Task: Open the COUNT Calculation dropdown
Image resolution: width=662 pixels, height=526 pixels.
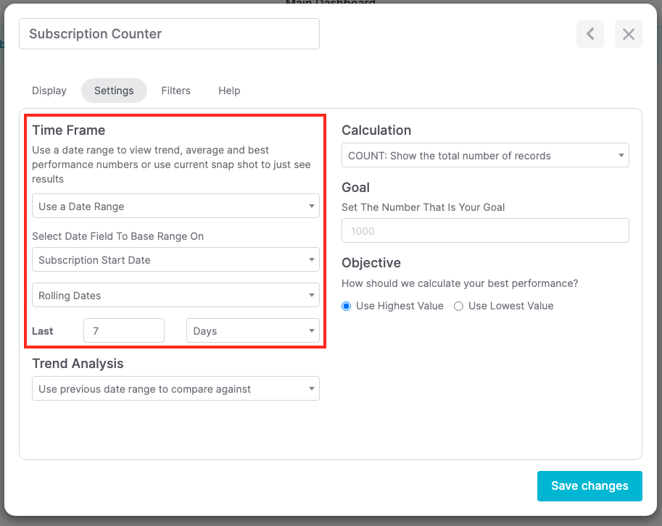Action: [x=484, y=155]
